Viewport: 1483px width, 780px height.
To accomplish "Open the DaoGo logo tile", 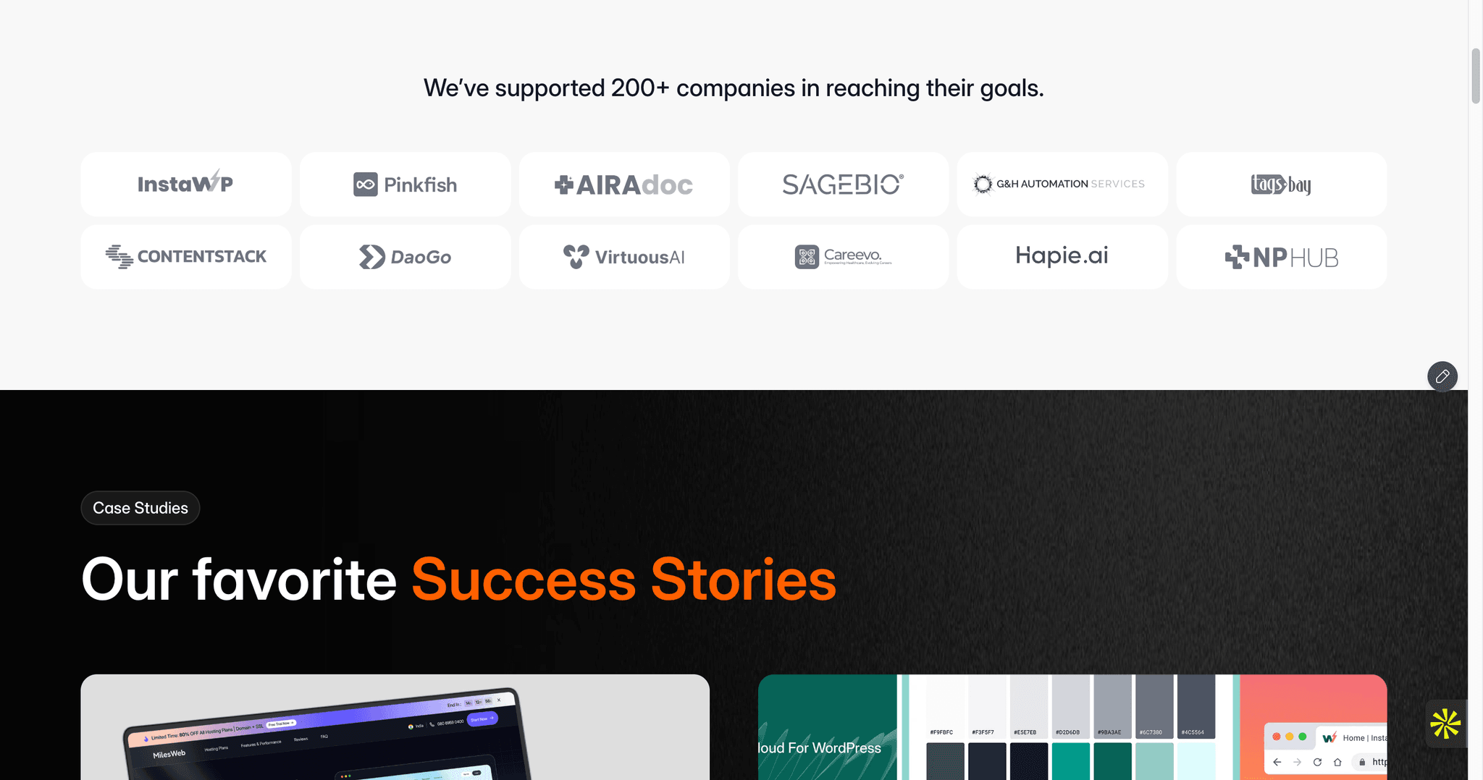I will pyautogui.click(x=406, y=257).
